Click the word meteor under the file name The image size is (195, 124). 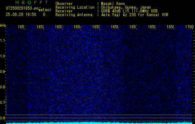[45, 10]
